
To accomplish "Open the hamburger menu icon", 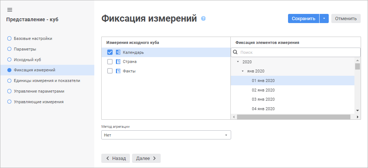I will (10, 10).
